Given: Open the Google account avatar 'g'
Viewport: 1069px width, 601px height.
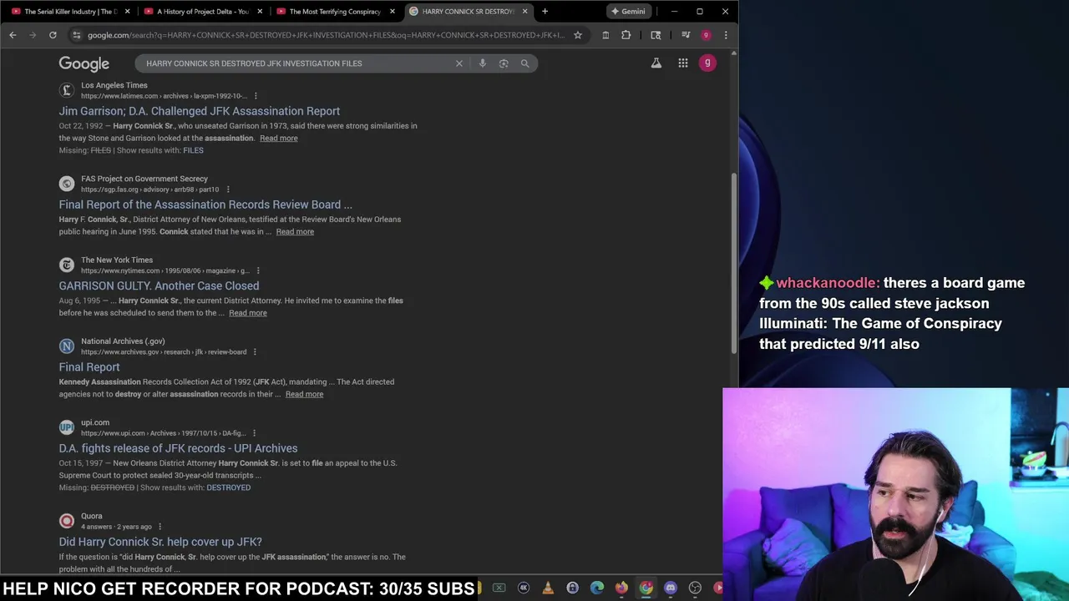Looking at the screenshot, I should (x=707, y=63).
